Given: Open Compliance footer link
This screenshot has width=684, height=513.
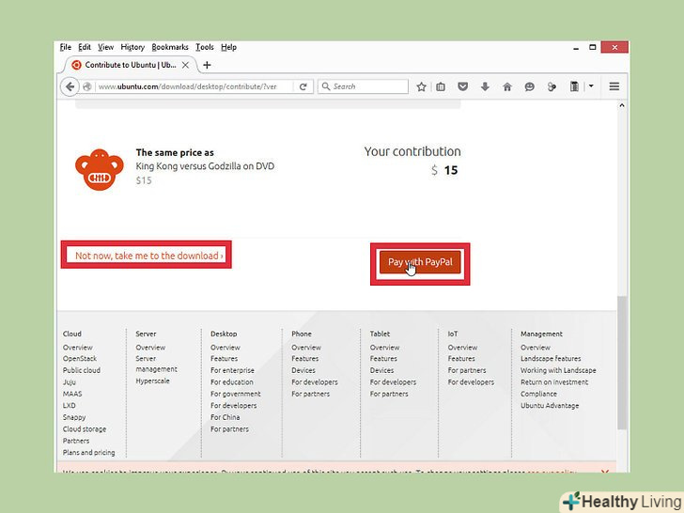Looking at the screenshot, I should point(538,394).
